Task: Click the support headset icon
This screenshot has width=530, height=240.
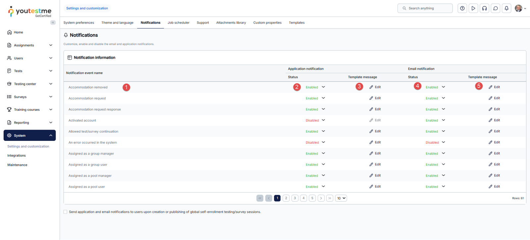Action: tap(484, 8)
